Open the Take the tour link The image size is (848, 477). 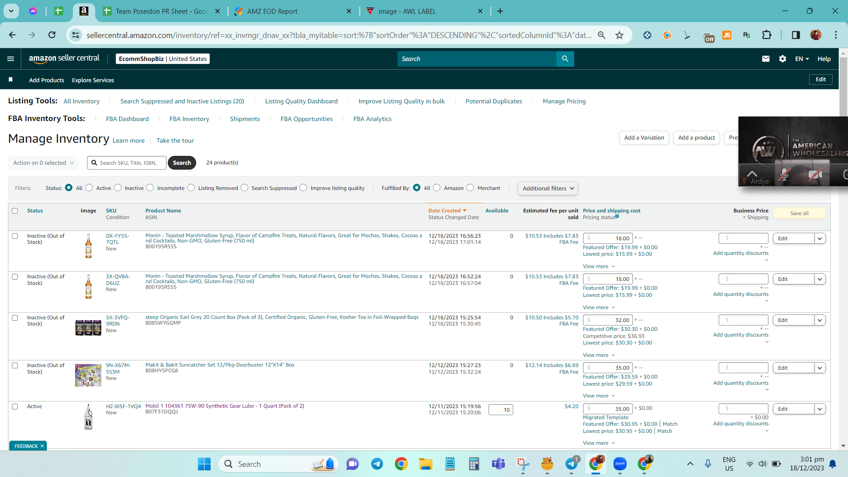(175, 140)
